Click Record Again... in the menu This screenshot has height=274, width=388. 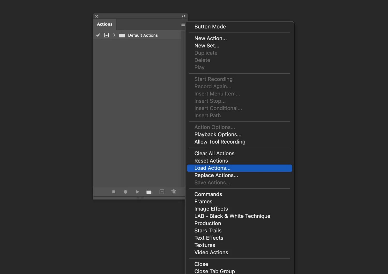click(240, 86)
